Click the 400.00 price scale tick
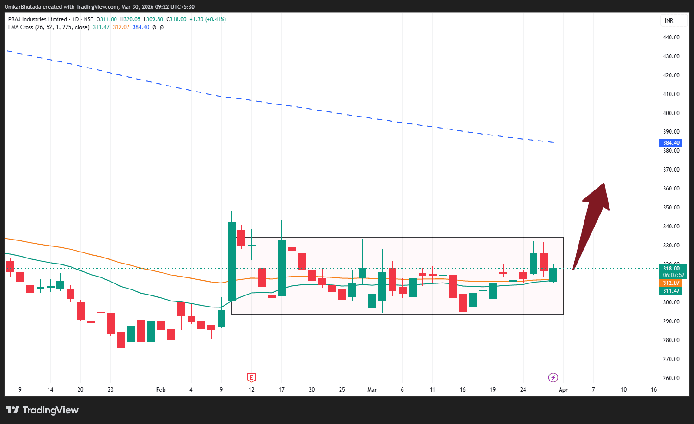694x424 pixels. point(671,113)
